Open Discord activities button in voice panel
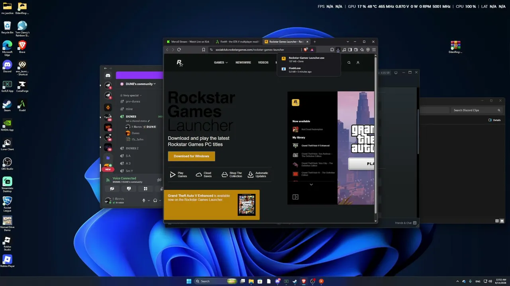 (x=145, y=189)
